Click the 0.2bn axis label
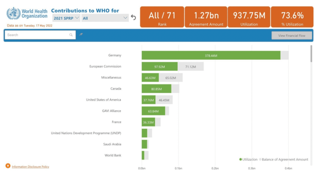The image size is (316, 175). click(215, 168)
